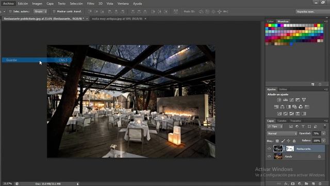Add a Brightness/Contrast adjustment
Viewport: 330px width, 186px height.
coord(279,100)
